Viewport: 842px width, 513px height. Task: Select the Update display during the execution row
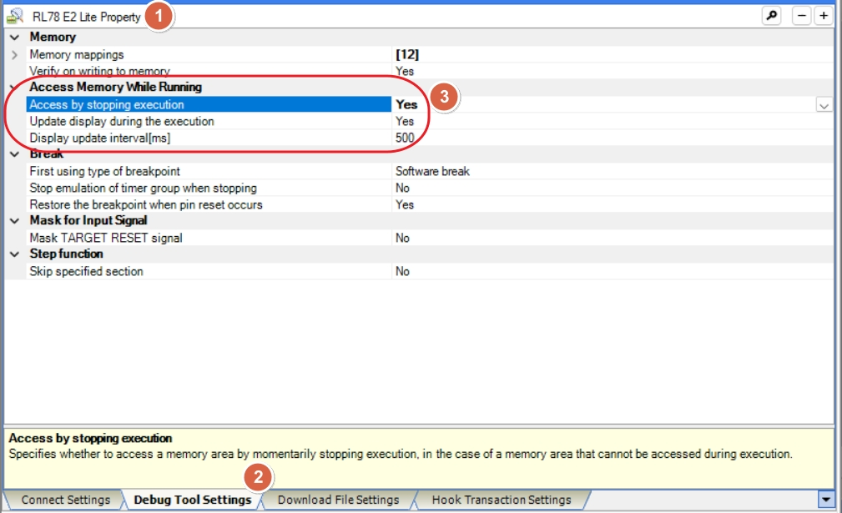pyautogui.click(x=122, y=122)
